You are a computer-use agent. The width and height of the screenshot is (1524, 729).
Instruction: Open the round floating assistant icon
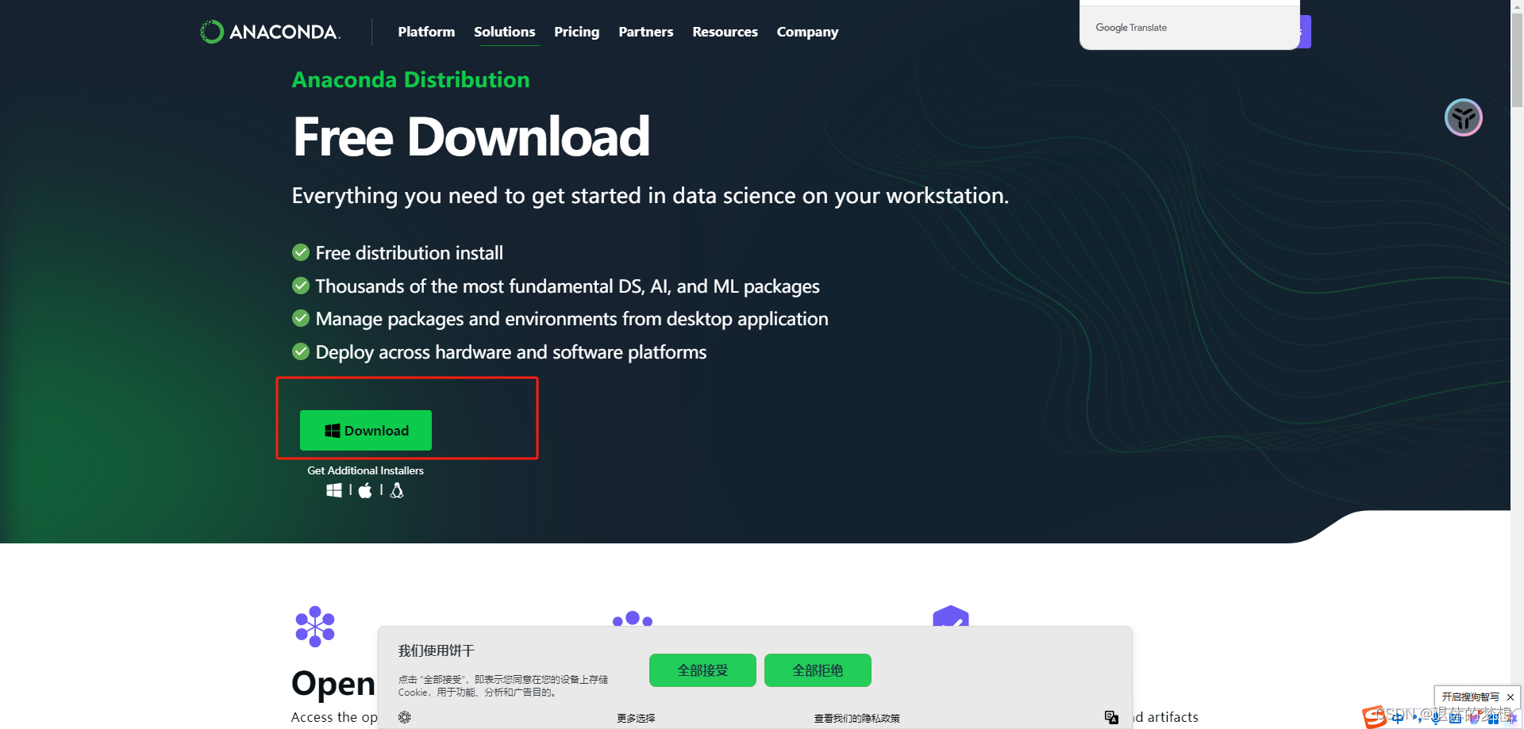tap(1464, 117)
